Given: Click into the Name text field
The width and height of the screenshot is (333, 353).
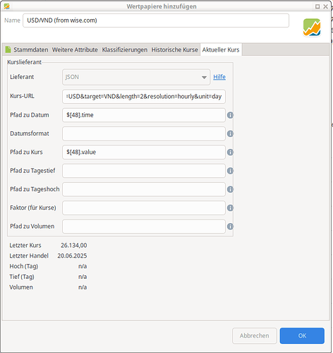Looking at the screenshot, I should coord(156,20).
